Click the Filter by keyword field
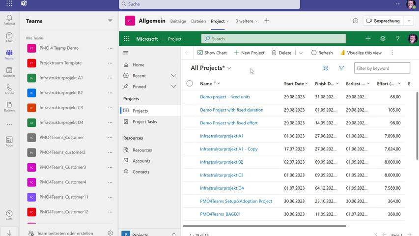This screenshot has height=236, width=419. coord(382,68)
